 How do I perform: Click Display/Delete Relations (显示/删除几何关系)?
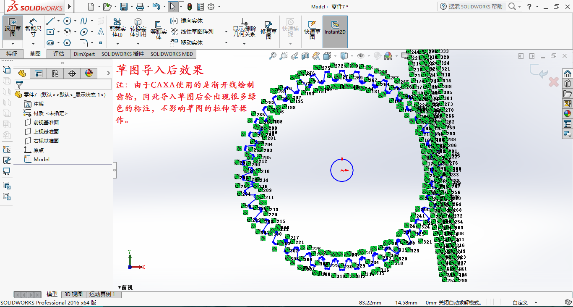[245, 27]
